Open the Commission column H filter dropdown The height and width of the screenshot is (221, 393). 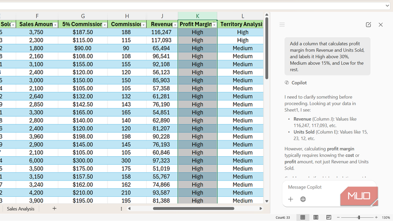click(143, 25)
